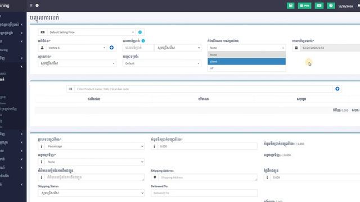Open the order tax None dropdown
Viewport: 360px width, 202px height.
pos(94,162)
